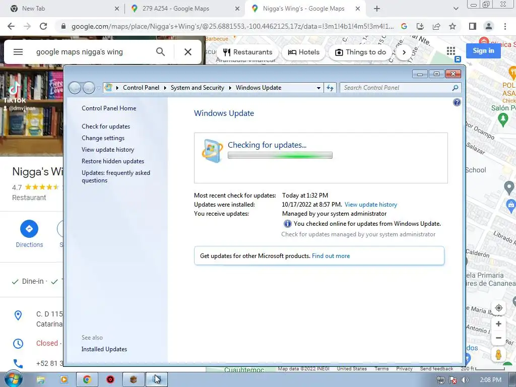Open the Chrome profile avatar
Image resolution: width=516 pixels, height=387 pixels.
click(x=489, y=26)
